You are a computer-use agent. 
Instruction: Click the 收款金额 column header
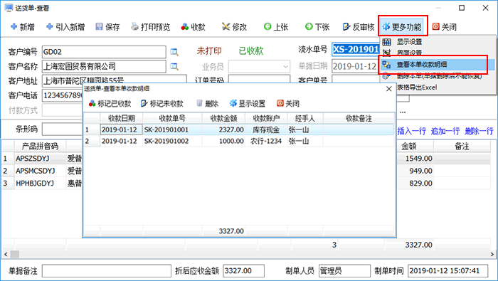coord(223,118)
